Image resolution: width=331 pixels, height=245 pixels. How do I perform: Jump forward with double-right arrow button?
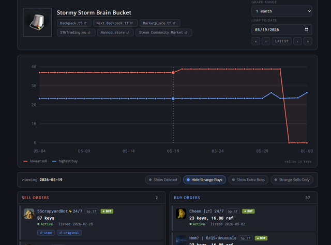[308, 41]
